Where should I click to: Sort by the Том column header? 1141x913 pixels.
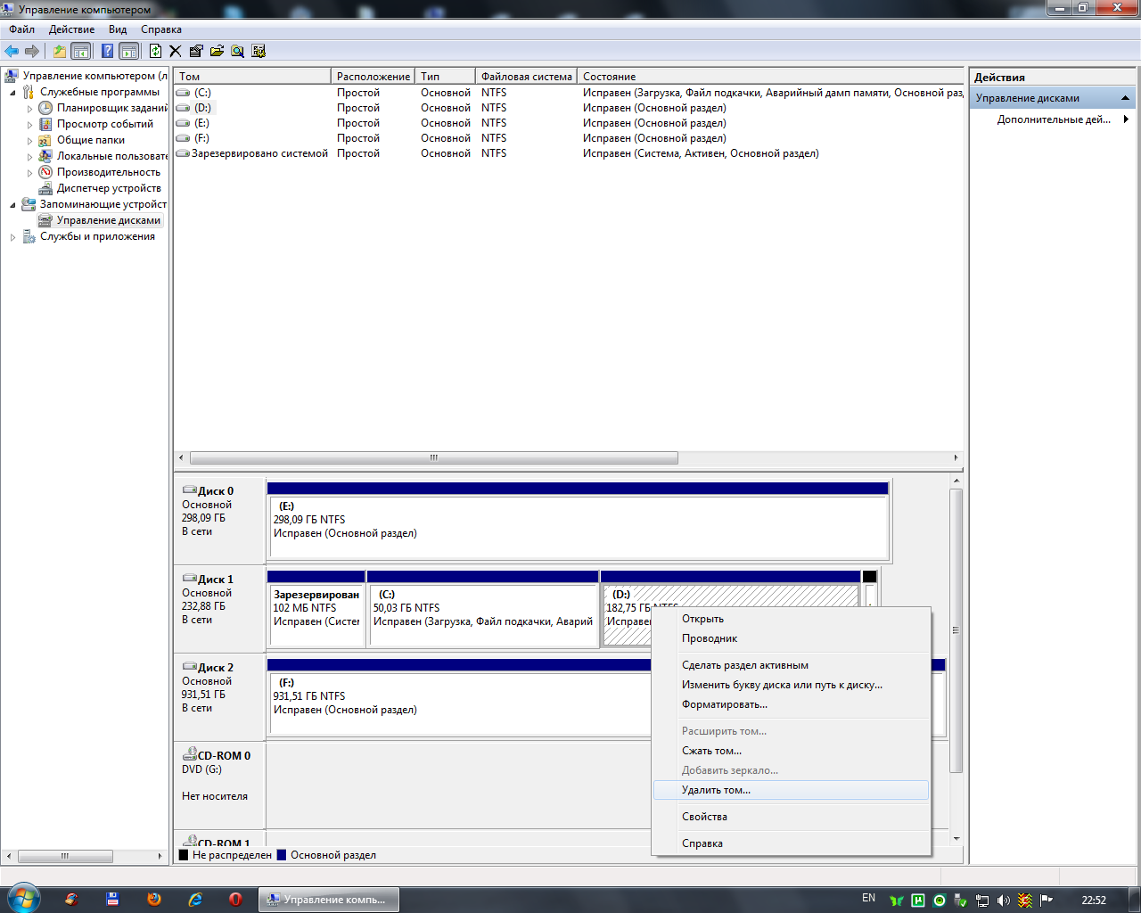(252, 77)
